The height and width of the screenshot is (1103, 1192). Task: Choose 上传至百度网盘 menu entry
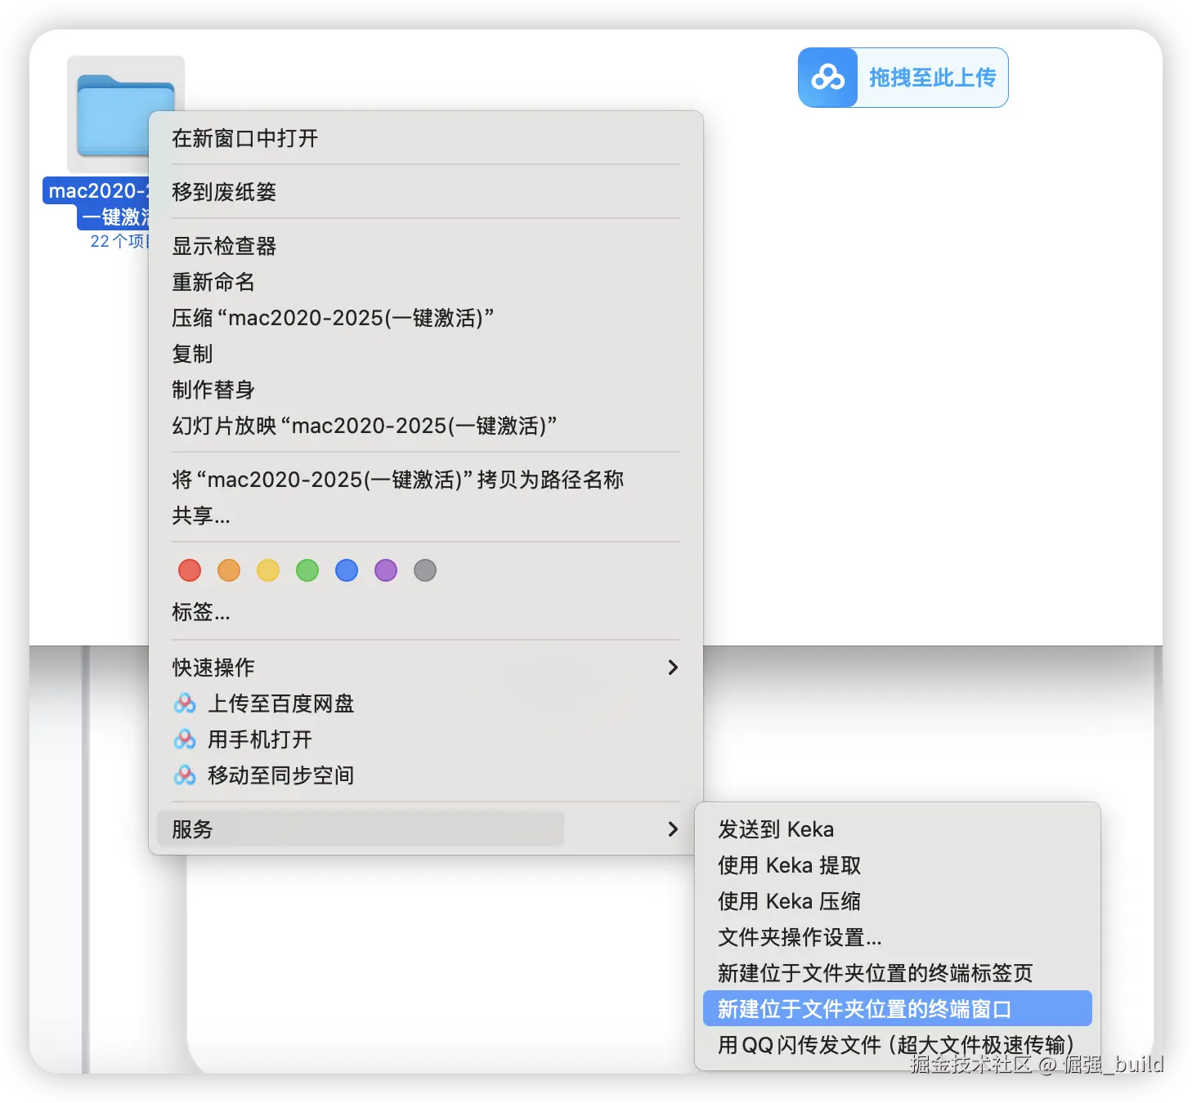coord(426,703)
